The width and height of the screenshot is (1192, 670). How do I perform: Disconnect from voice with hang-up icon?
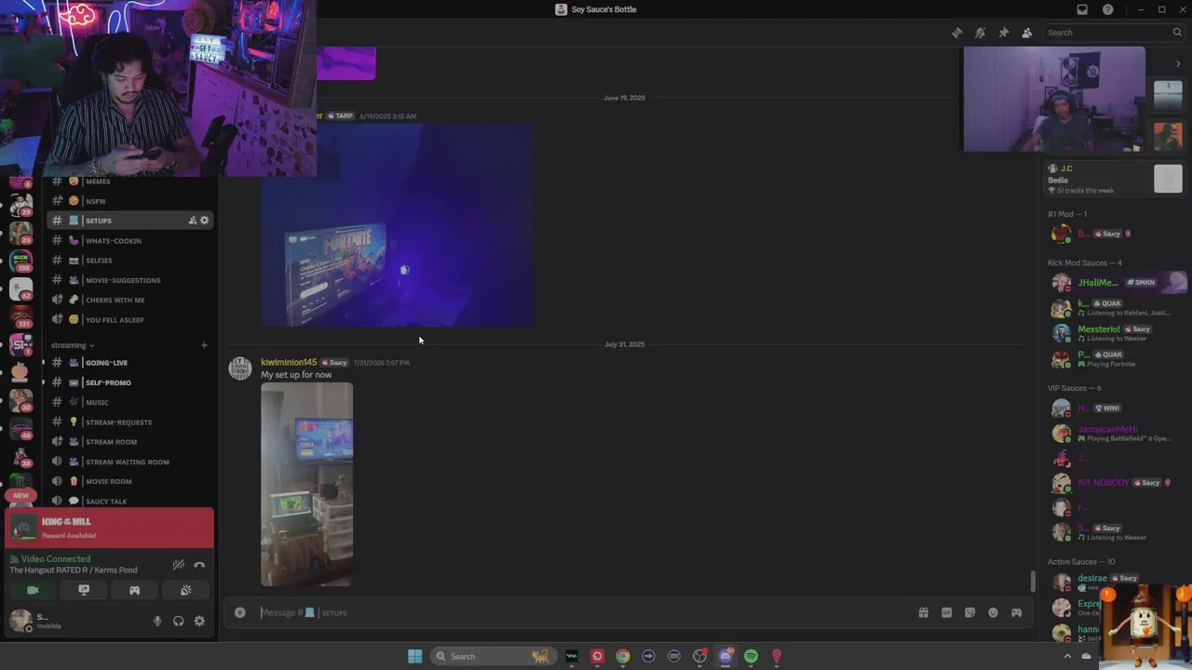point(199,565)
